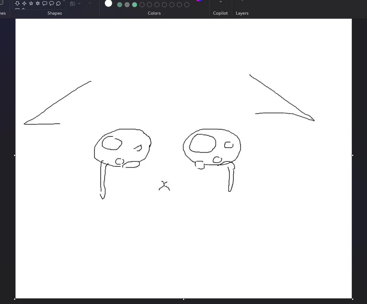367x304 pixels.
Task: Select the five-point star shape
Action: click(x=31, y=3)
